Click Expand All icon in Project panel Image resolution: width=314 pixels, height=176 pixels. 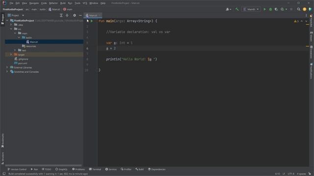(x=61, y=15)
